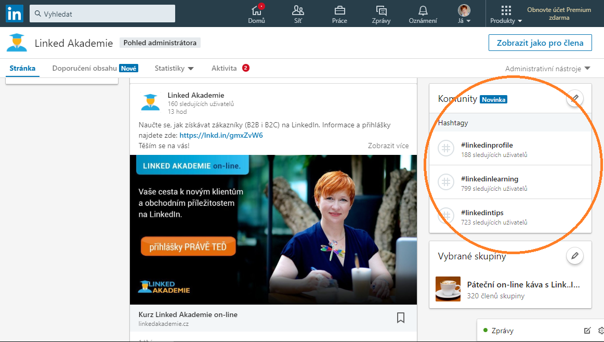Viewport: 604px width, 342px height.
Task: Click the Linked Akademie page logo in header
Action: point(17,43)
